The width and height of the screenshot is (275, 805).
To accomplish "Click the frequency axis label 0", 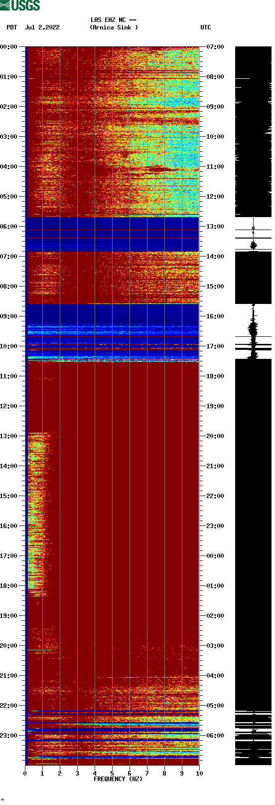I will pos(25,774).
